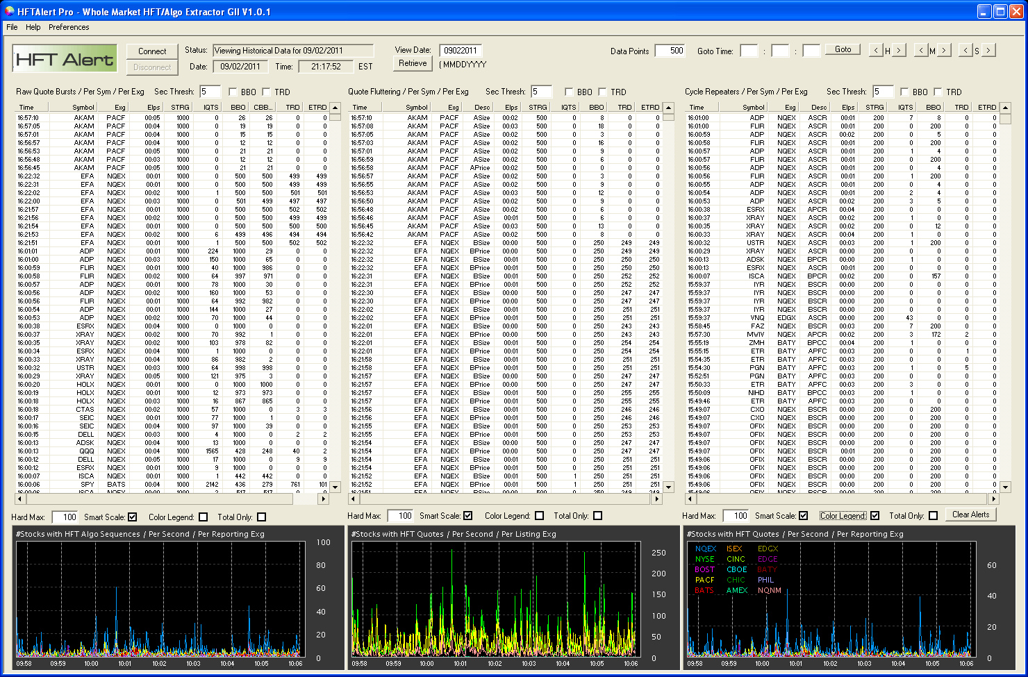
Task: Click the Connect button
Action: pyautogui.click(x=152, y=51)
